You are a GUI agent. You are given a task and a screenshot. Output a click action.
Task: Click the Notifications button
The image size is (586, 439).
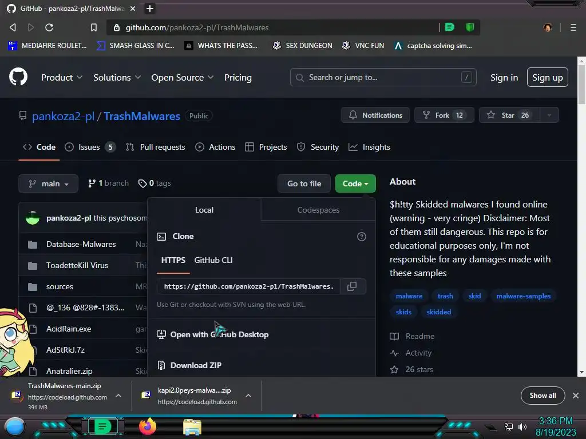coord(375,115)
